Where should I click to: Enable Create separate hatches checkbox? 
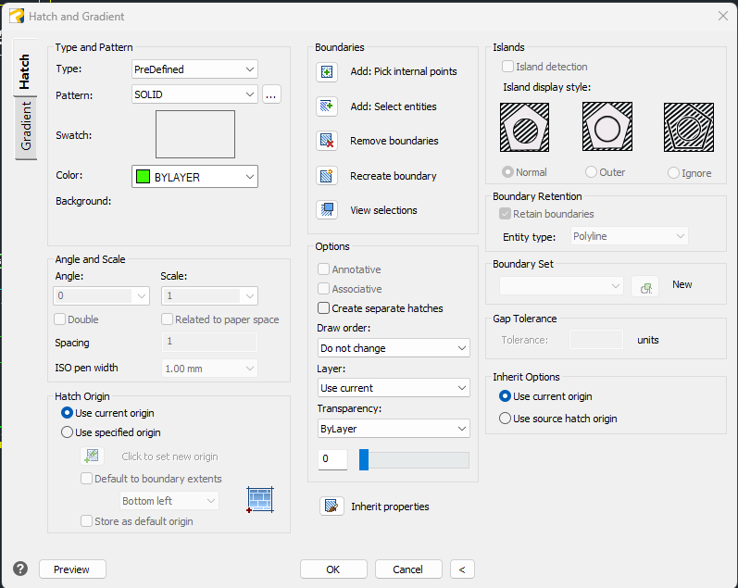324,308
